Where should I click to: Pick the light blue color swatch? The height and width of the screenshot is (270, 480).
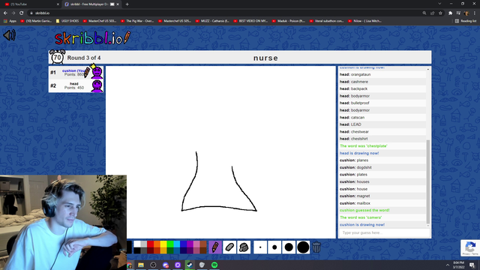pos(177,244)
